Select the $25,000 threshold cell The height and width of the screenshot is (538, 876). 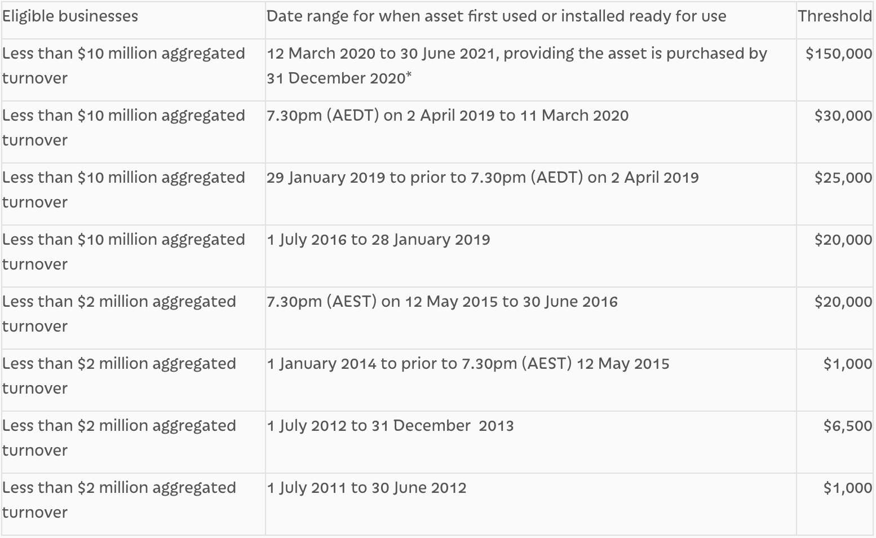pyautogui.click(x=843, y=178)
